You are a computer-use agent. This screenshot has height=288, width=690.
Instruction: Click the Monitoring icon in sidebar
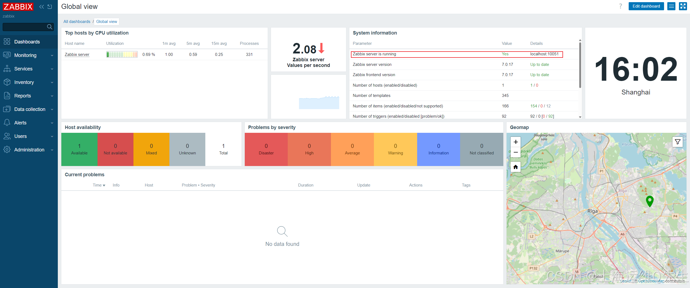[7, 55]
